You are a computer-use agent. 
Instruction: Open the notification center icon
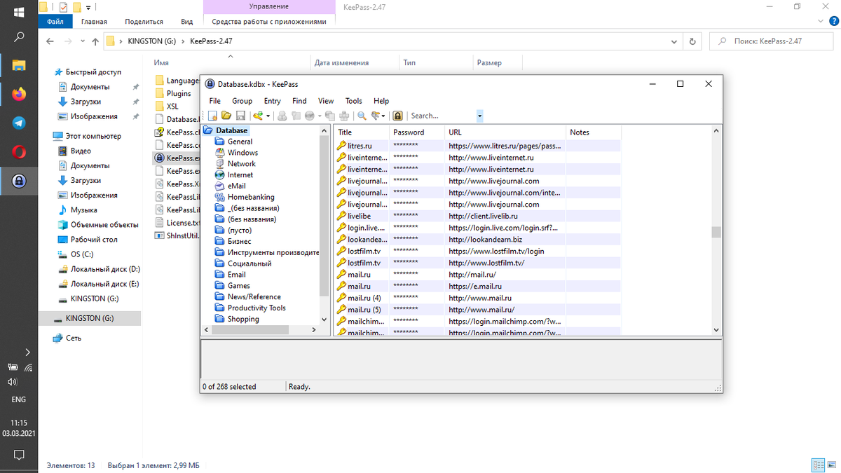tap(20, 455)
